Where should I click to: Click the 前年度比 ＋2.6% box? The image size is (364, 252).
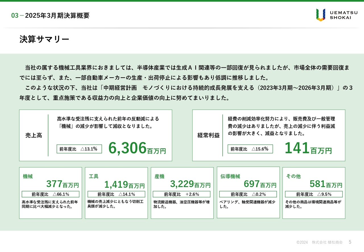click(182, 194)
